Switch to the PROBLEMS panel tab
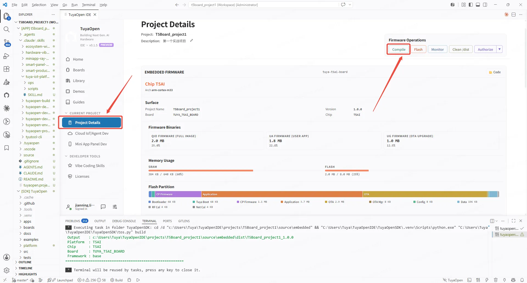Viewport: 527px width, 283px height. pyautogui.click(x=77, y=221)
